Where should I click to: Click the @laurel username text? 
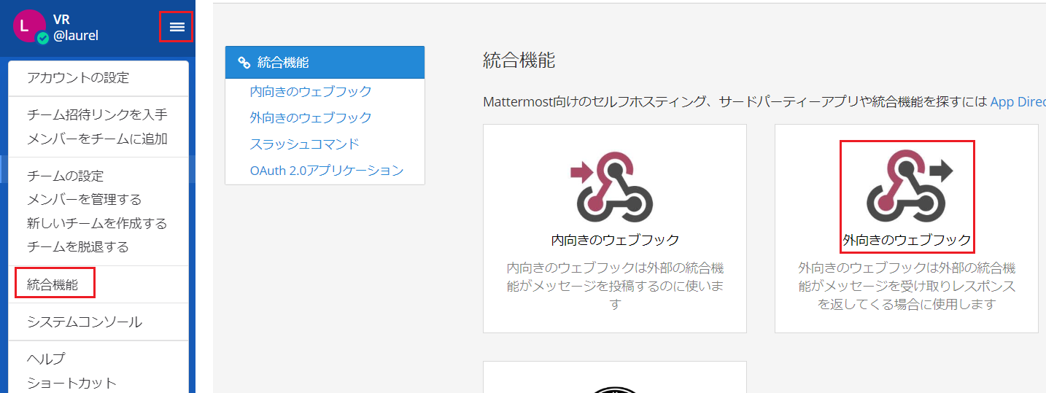click(76, 35)
